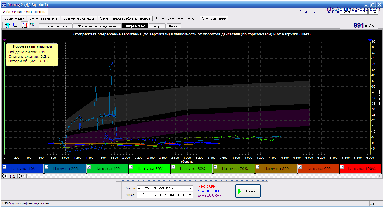Run analysis with the Анализ button
Viewport: 384px width, 207px height.
pos(248,191)
